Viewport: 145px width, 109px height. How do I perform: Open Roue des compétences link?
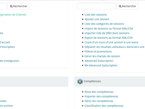[x=99, y=92]
